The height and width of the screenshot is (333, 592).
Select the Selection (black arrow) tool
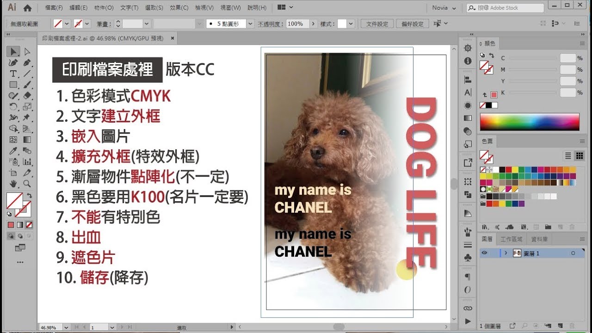[x=13, y=51]
